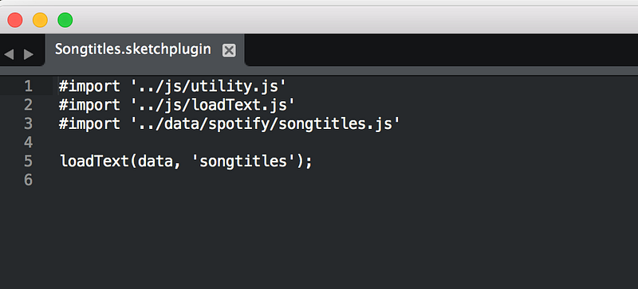The image size is (638, 289).
Task: Click the green zoom window button
Action: (65, 20)
